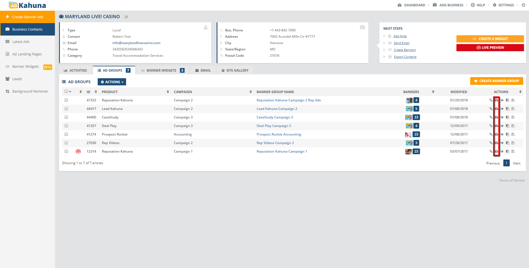
Task: Open the Rep Videos banner thumbnail
Action: [409, 143]
